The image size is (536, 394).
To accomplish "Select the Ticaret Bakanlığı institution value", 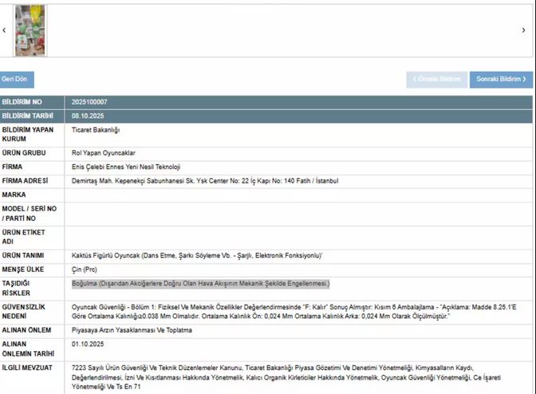I will pyautogui.click(x=96, y=129).
